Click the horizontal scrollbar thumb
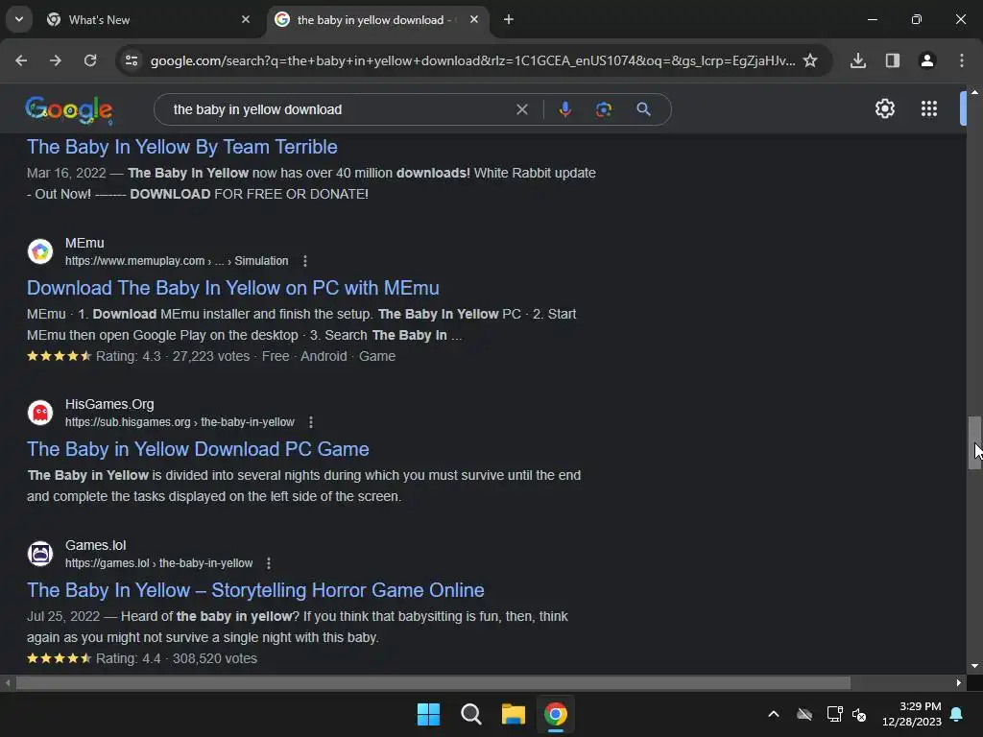 point(433,682)
